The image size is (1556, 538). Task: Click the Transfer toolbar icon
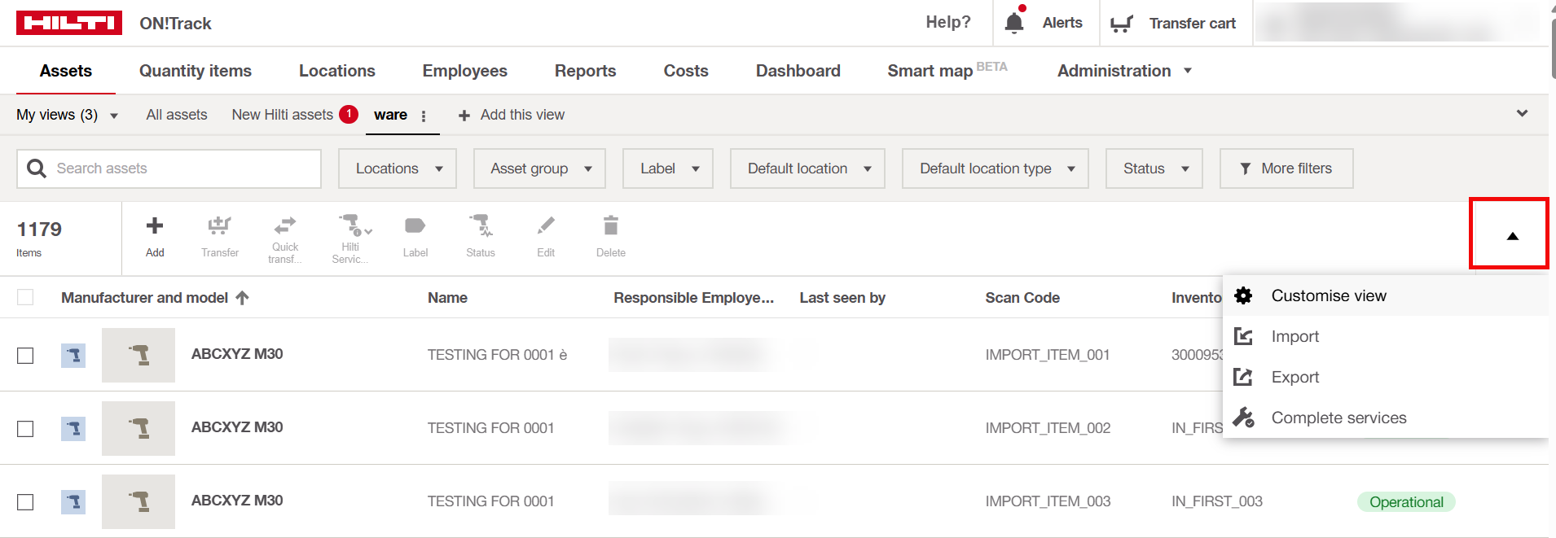[x=219, y=226]
